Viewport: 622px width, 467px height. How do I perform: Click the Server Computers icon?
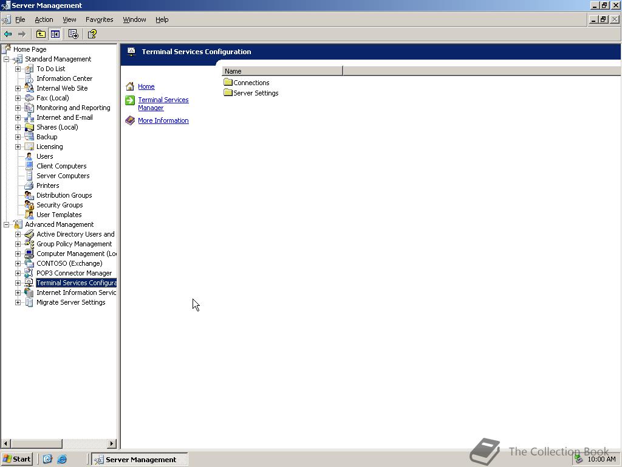tap(29, 176)
